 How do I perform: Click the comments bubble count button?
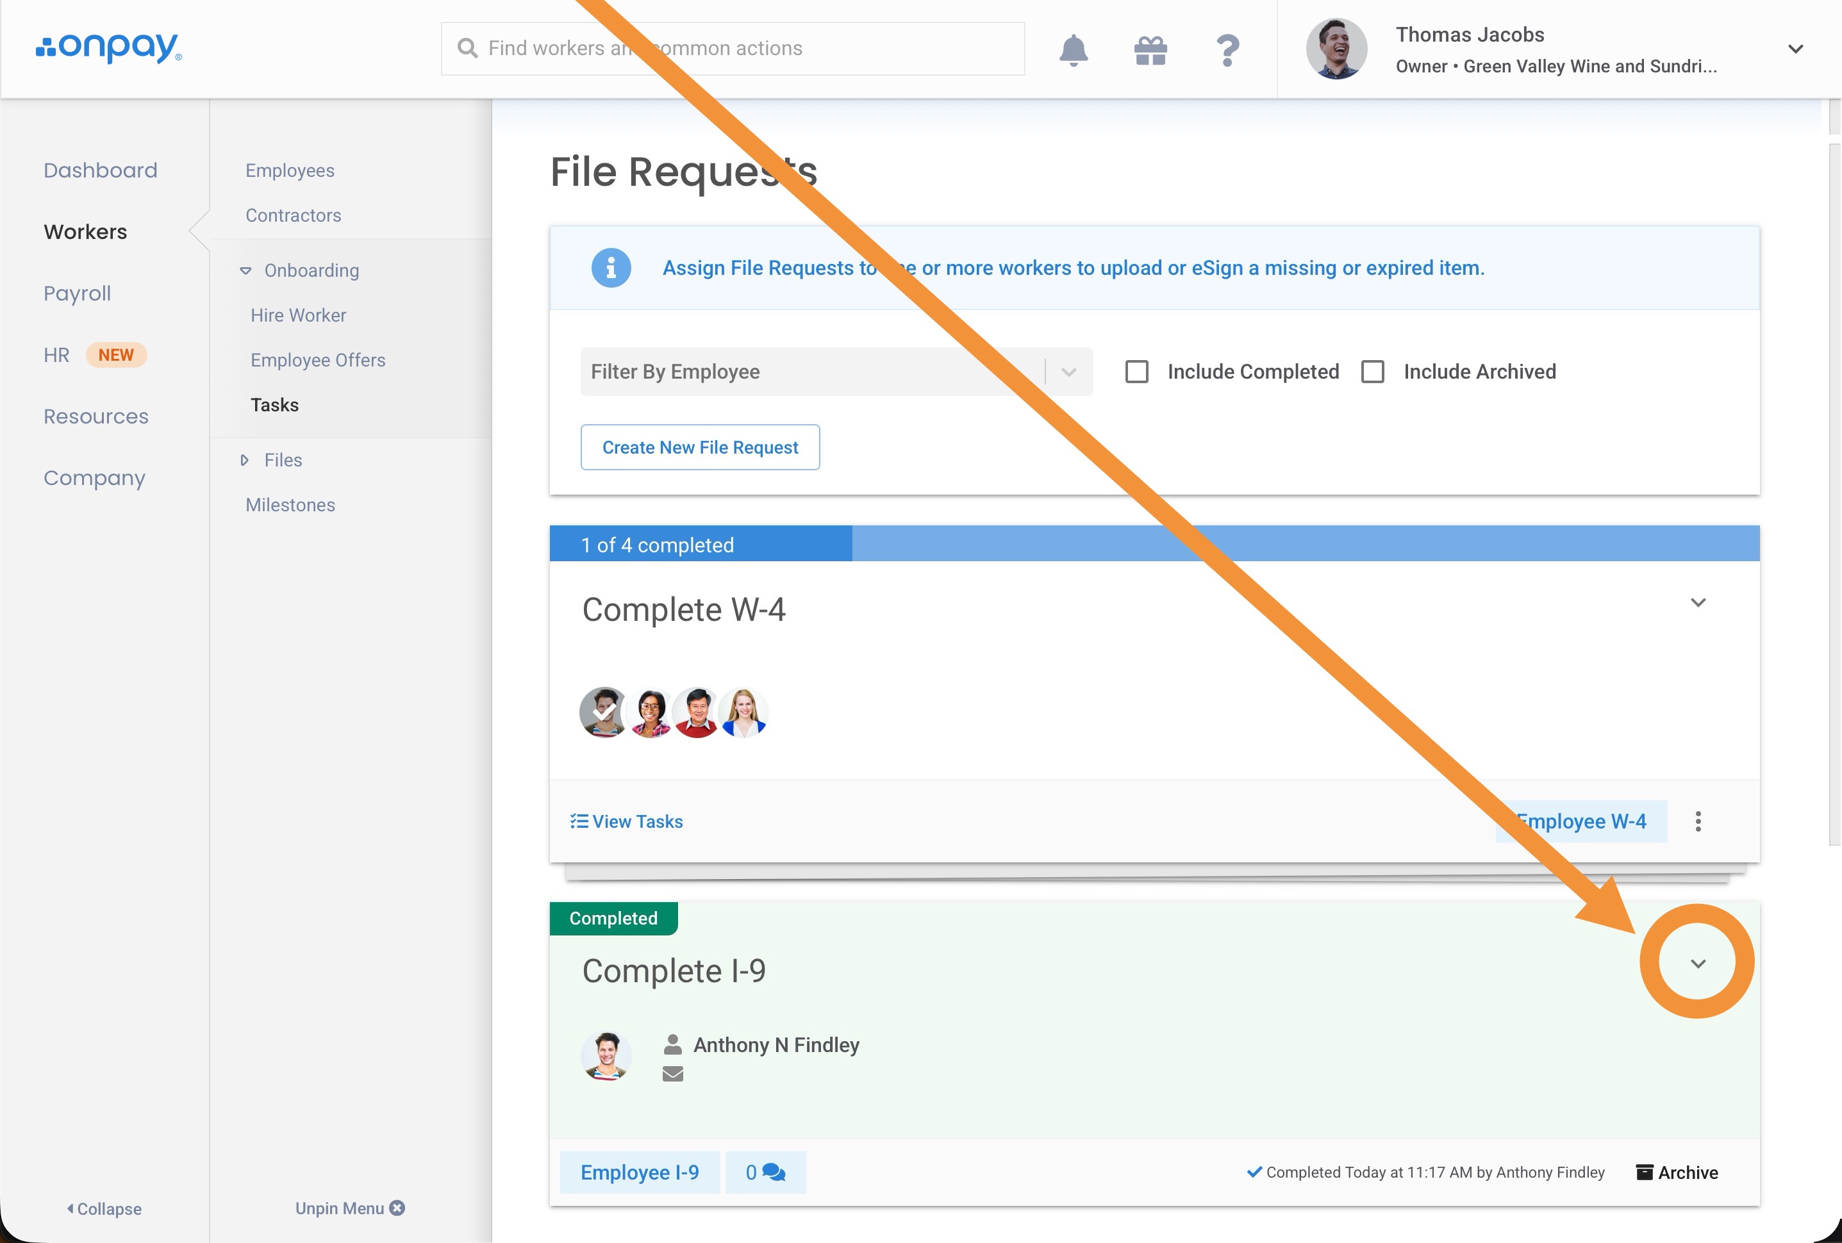765,1173
